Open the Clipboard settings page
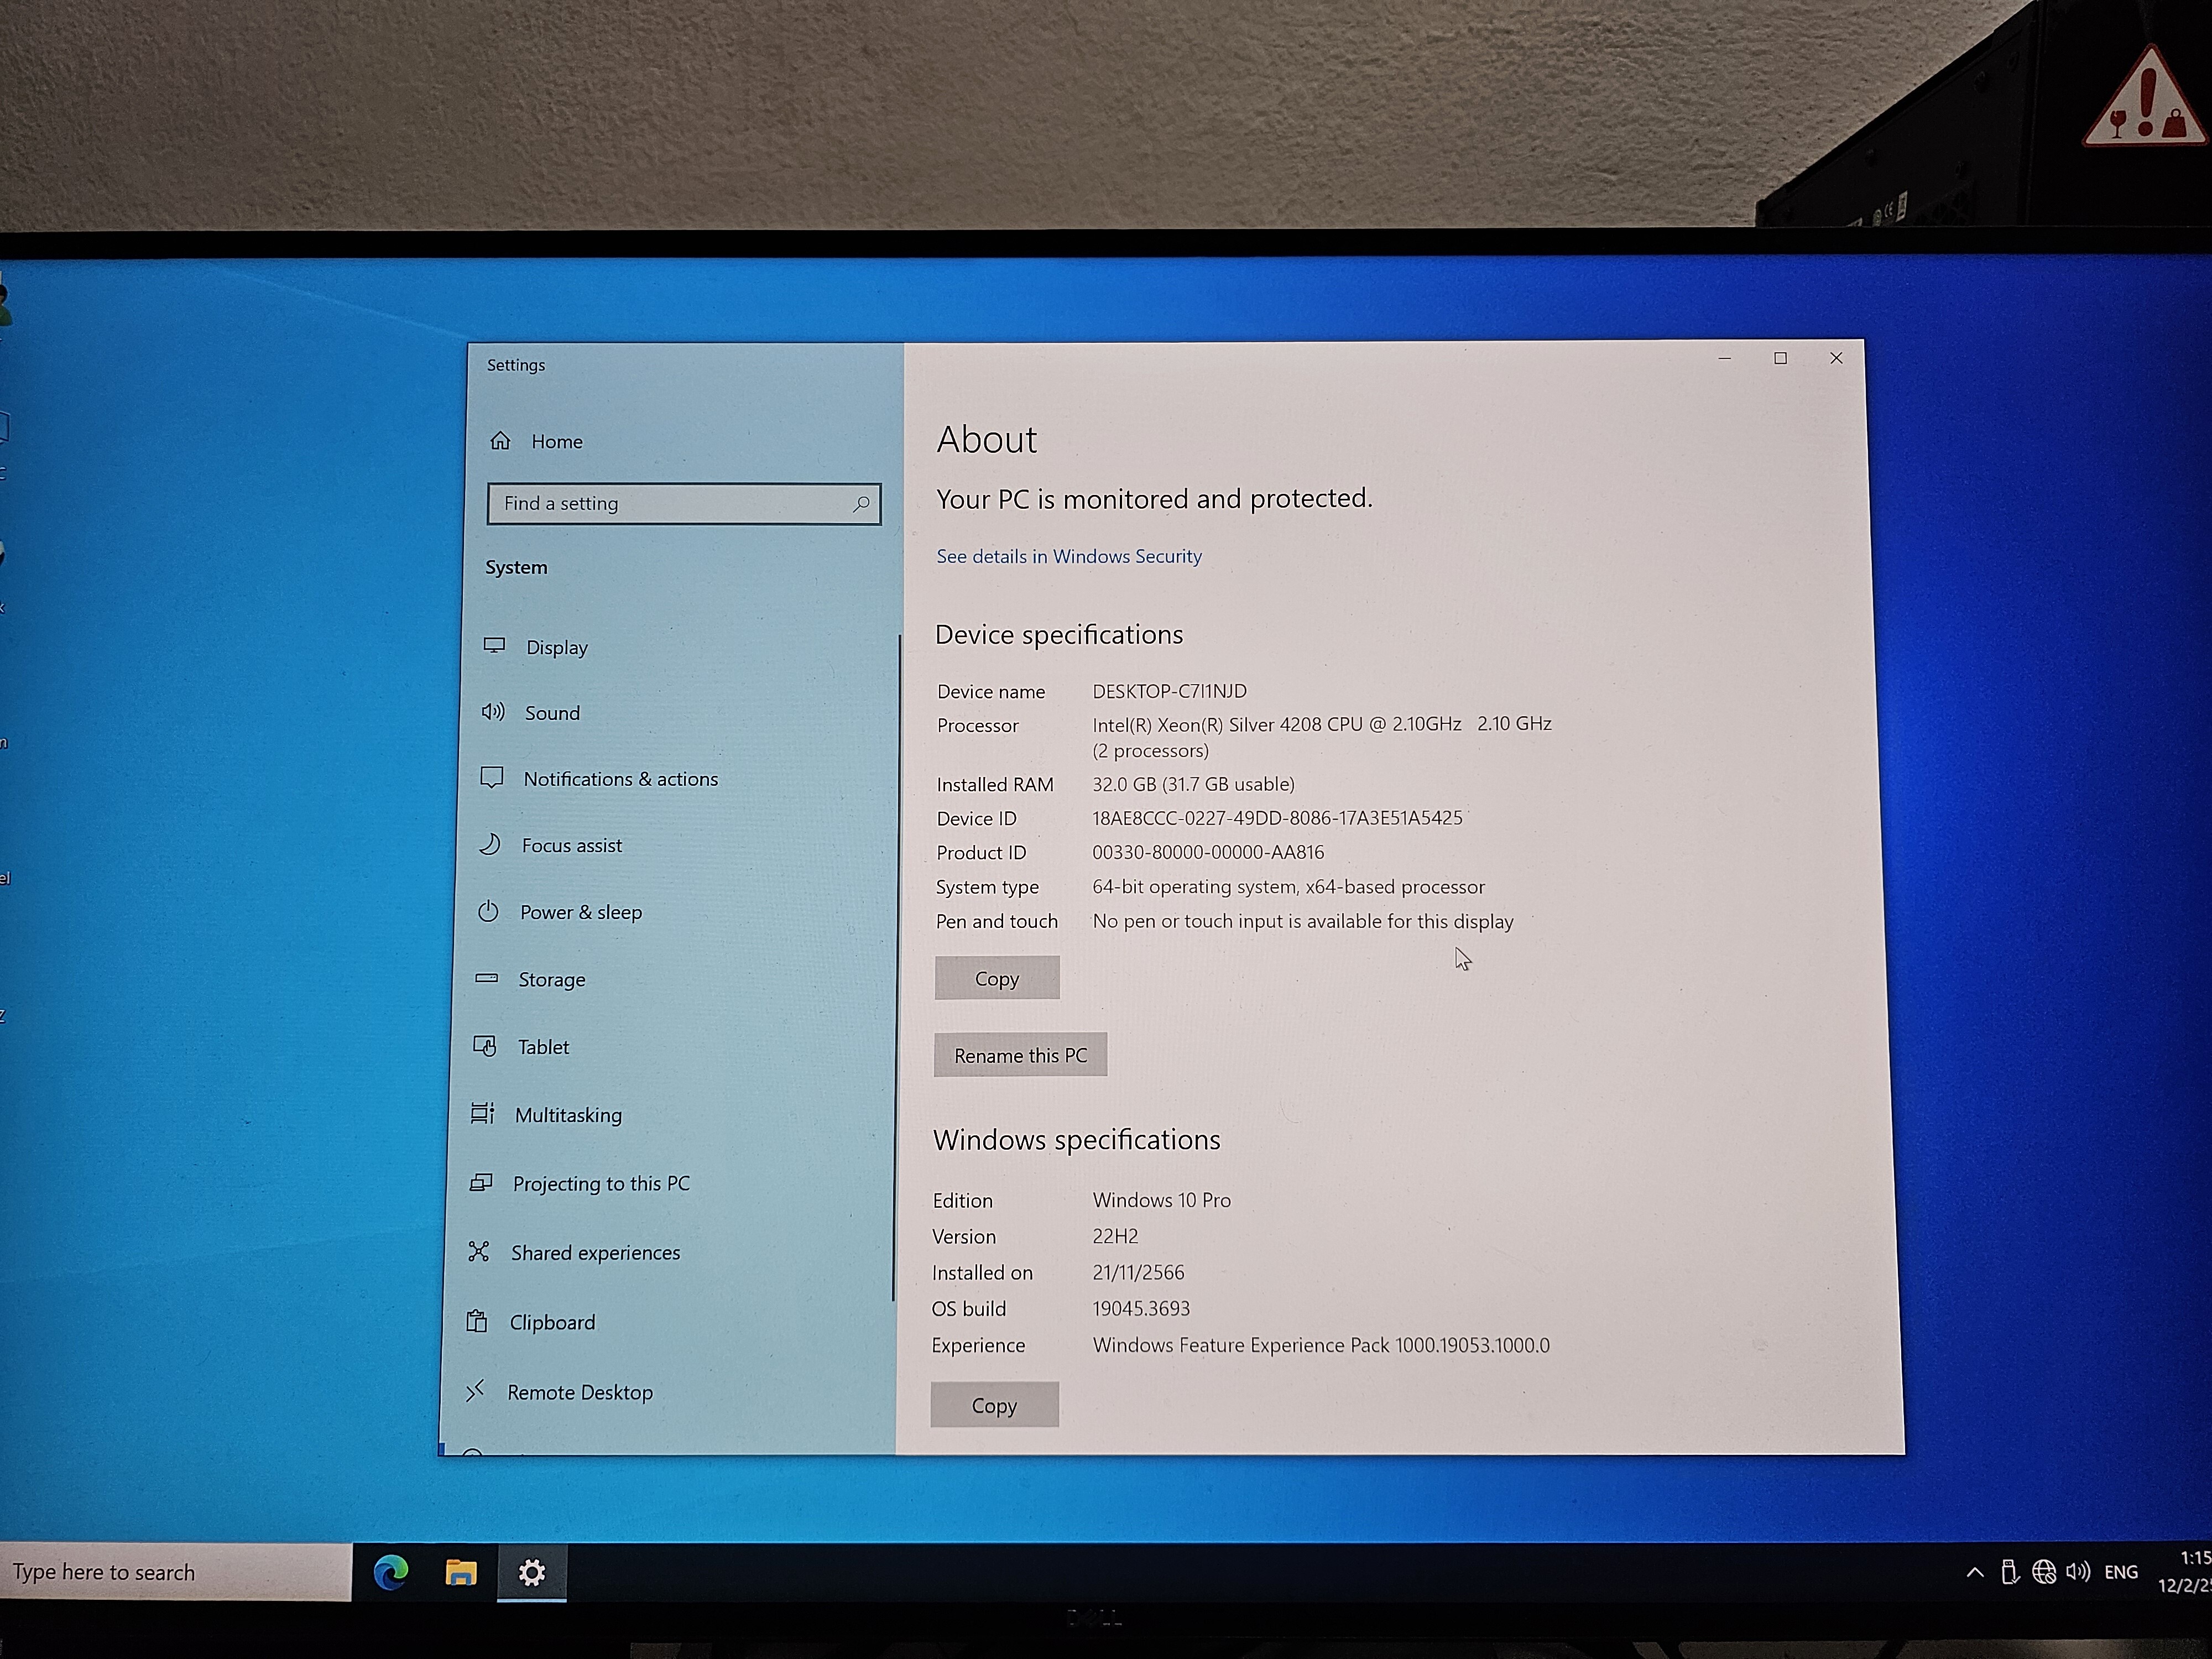Viewport: 2212px width, 1659px height. pyautogui.click(x=552, y=1323)
